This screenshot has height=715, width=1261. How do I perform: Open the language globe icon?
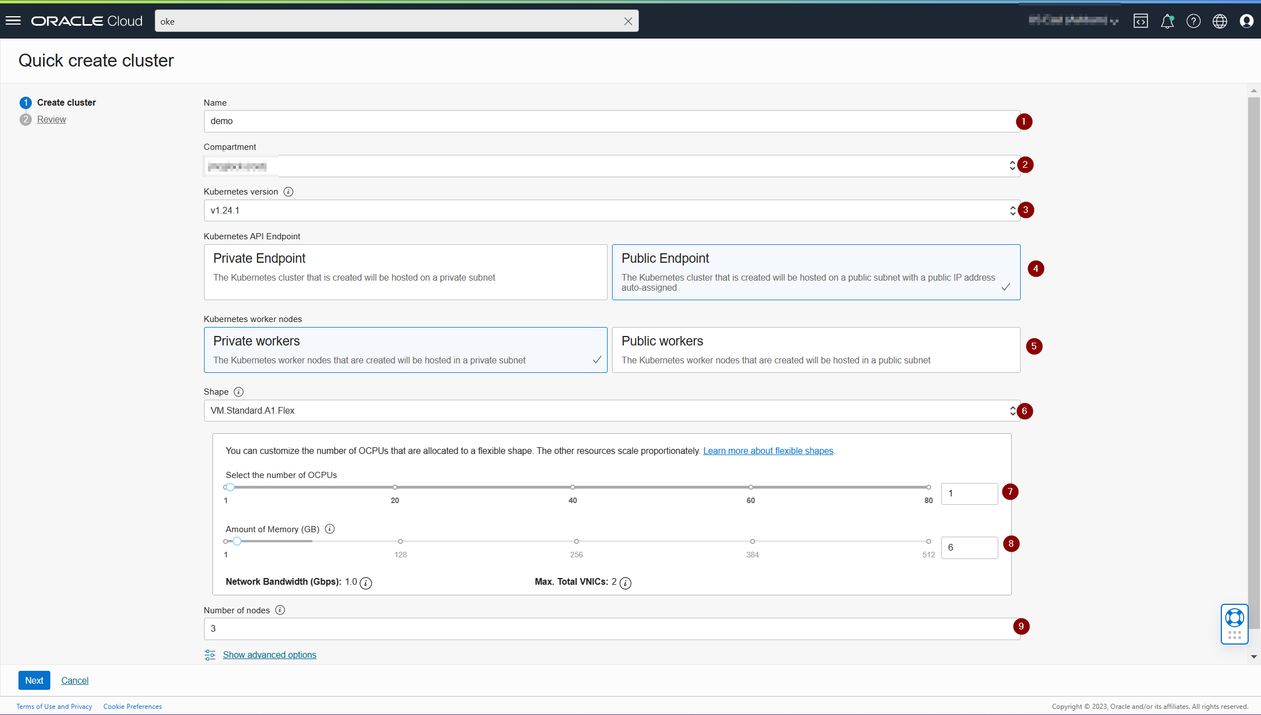[x=1220, y=21]
